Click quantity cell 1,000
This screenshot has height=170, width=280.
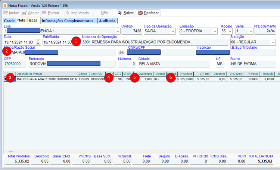pos(144,79)
